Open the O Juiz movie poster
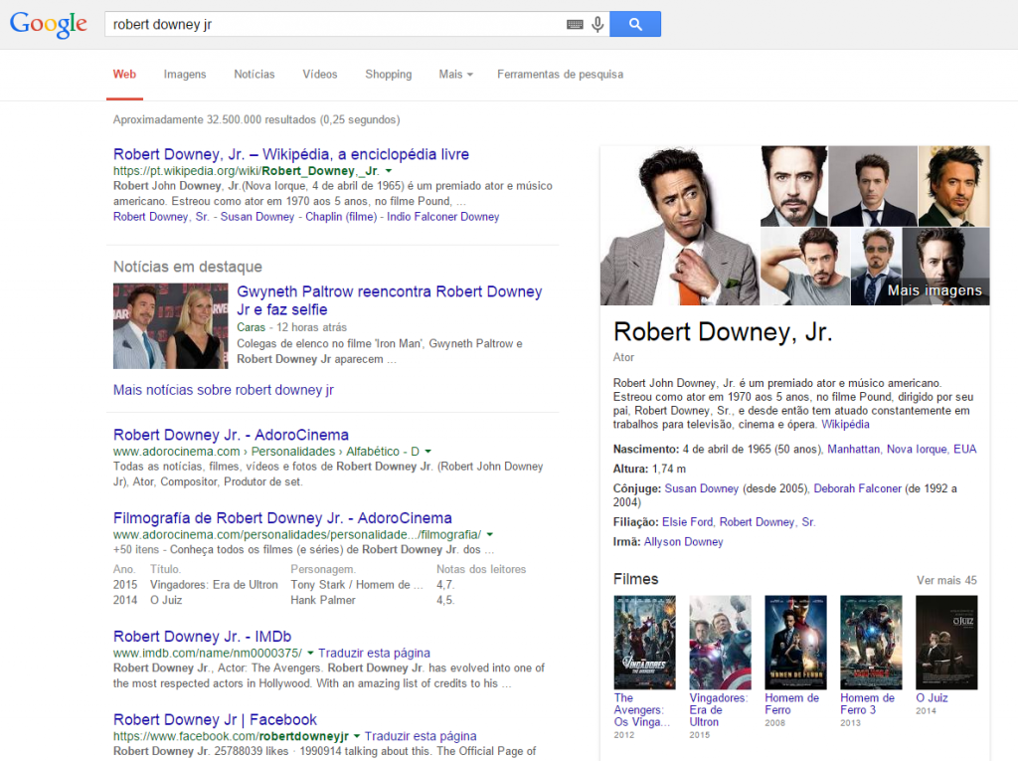The width and height of the screenshot is (1018, 761). pyautogui.click(x=946, y=643)
